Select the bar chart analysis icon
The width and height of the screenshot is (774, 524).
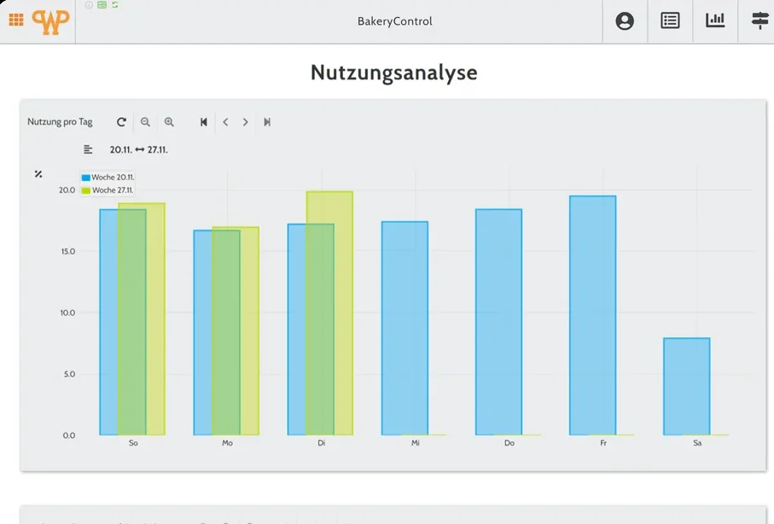[715, 20]
